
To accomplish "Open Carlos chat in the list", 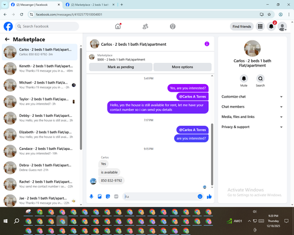I will tap(39, 52).
